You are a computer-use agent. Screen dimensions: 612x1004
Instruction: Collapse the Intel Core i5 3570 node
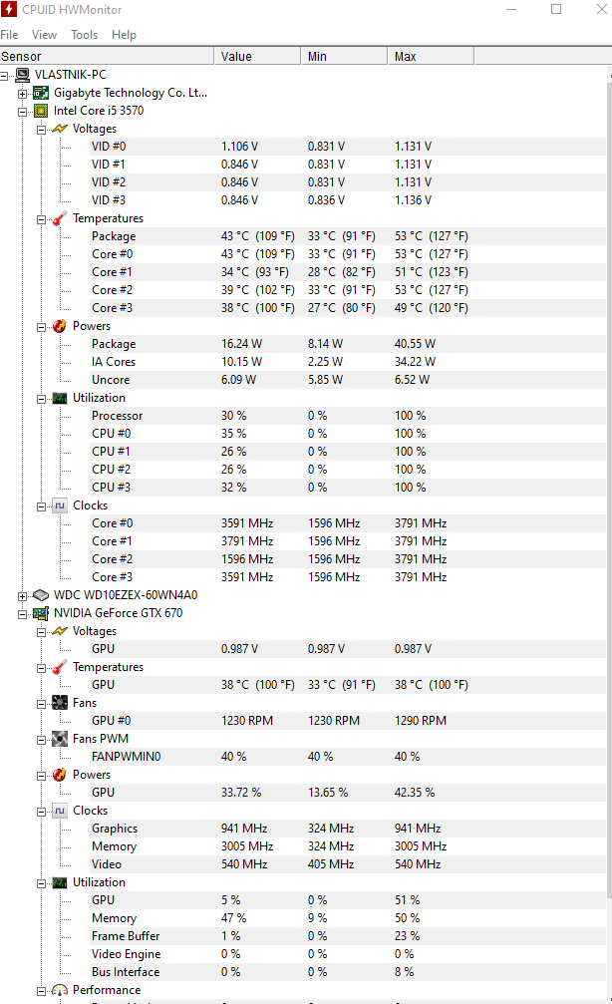(23, 111)
